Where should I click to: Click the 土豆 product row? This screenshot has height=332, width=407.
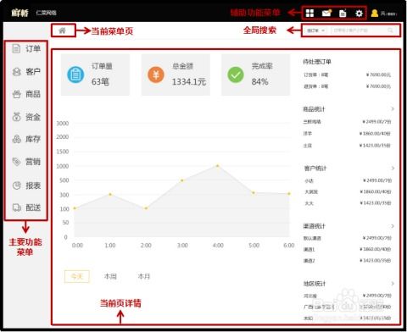tap(347, 146)
